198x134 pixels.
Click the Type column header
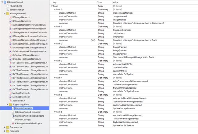[x=100, y=2]
